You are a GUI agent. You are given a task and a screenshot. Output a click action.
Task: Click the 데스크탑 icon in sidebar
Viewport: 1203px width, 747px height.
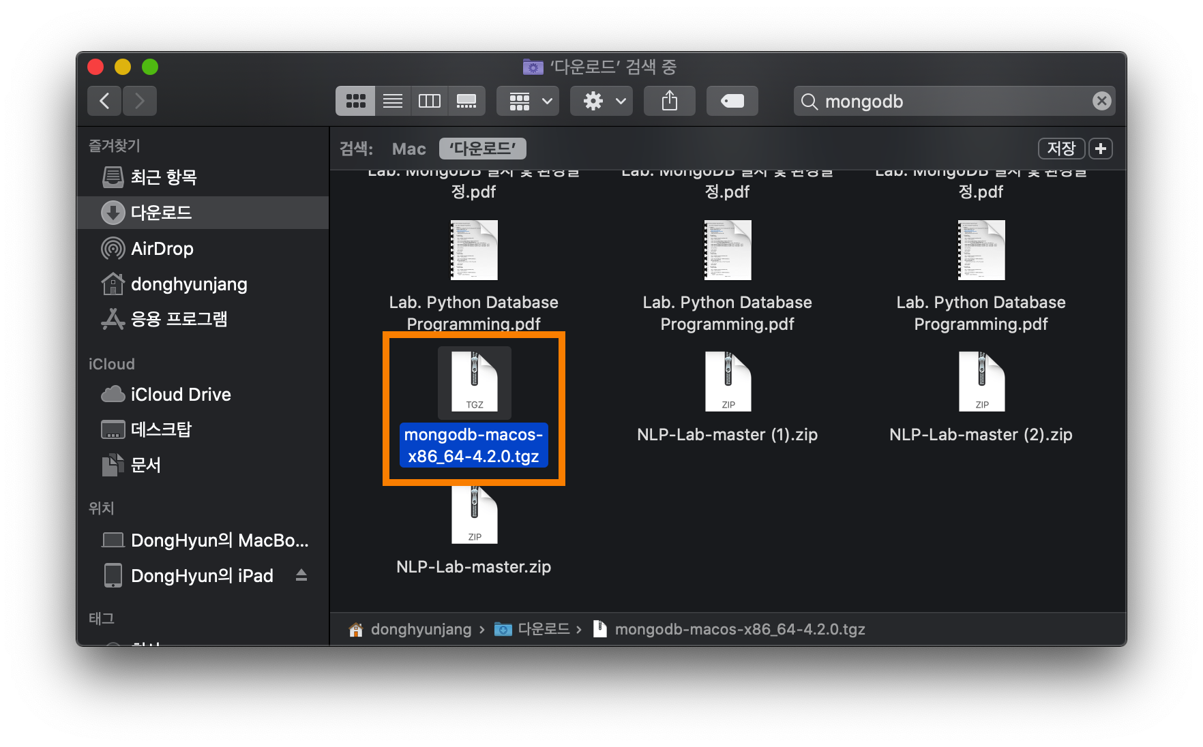coord(113,429)
